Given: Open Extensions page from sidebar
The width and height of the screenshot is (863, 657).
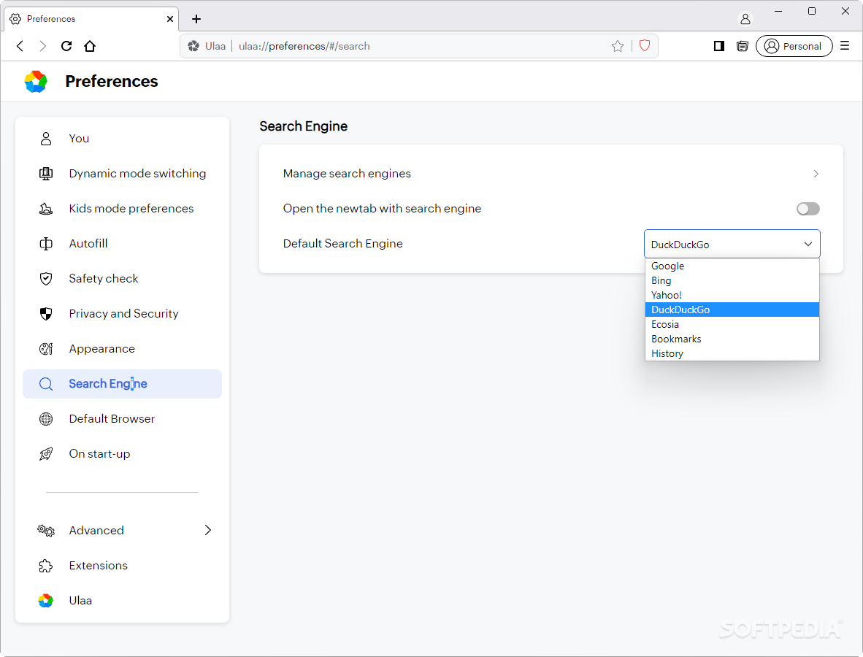Looking at the screenshot, I should [122, 566].
